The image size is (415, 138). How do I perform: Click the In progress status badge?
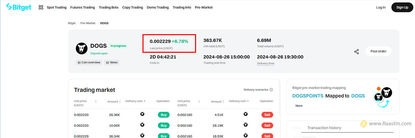click(x=118, y=46)
